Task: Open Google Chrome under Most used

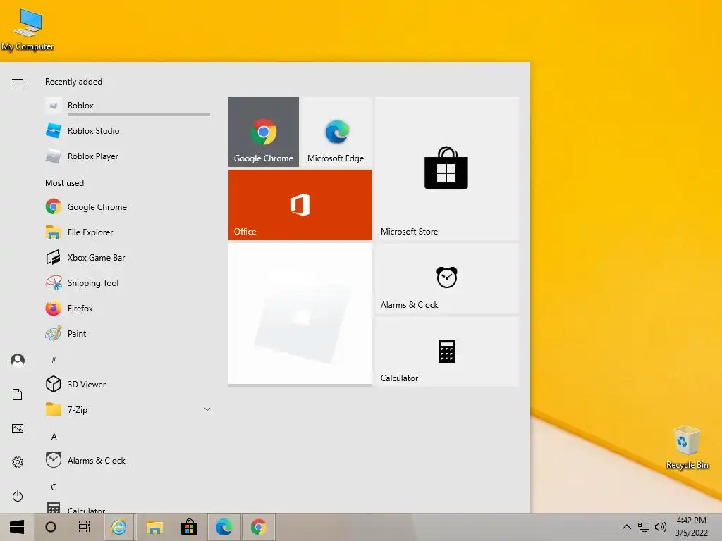Action: pos(128,207)
